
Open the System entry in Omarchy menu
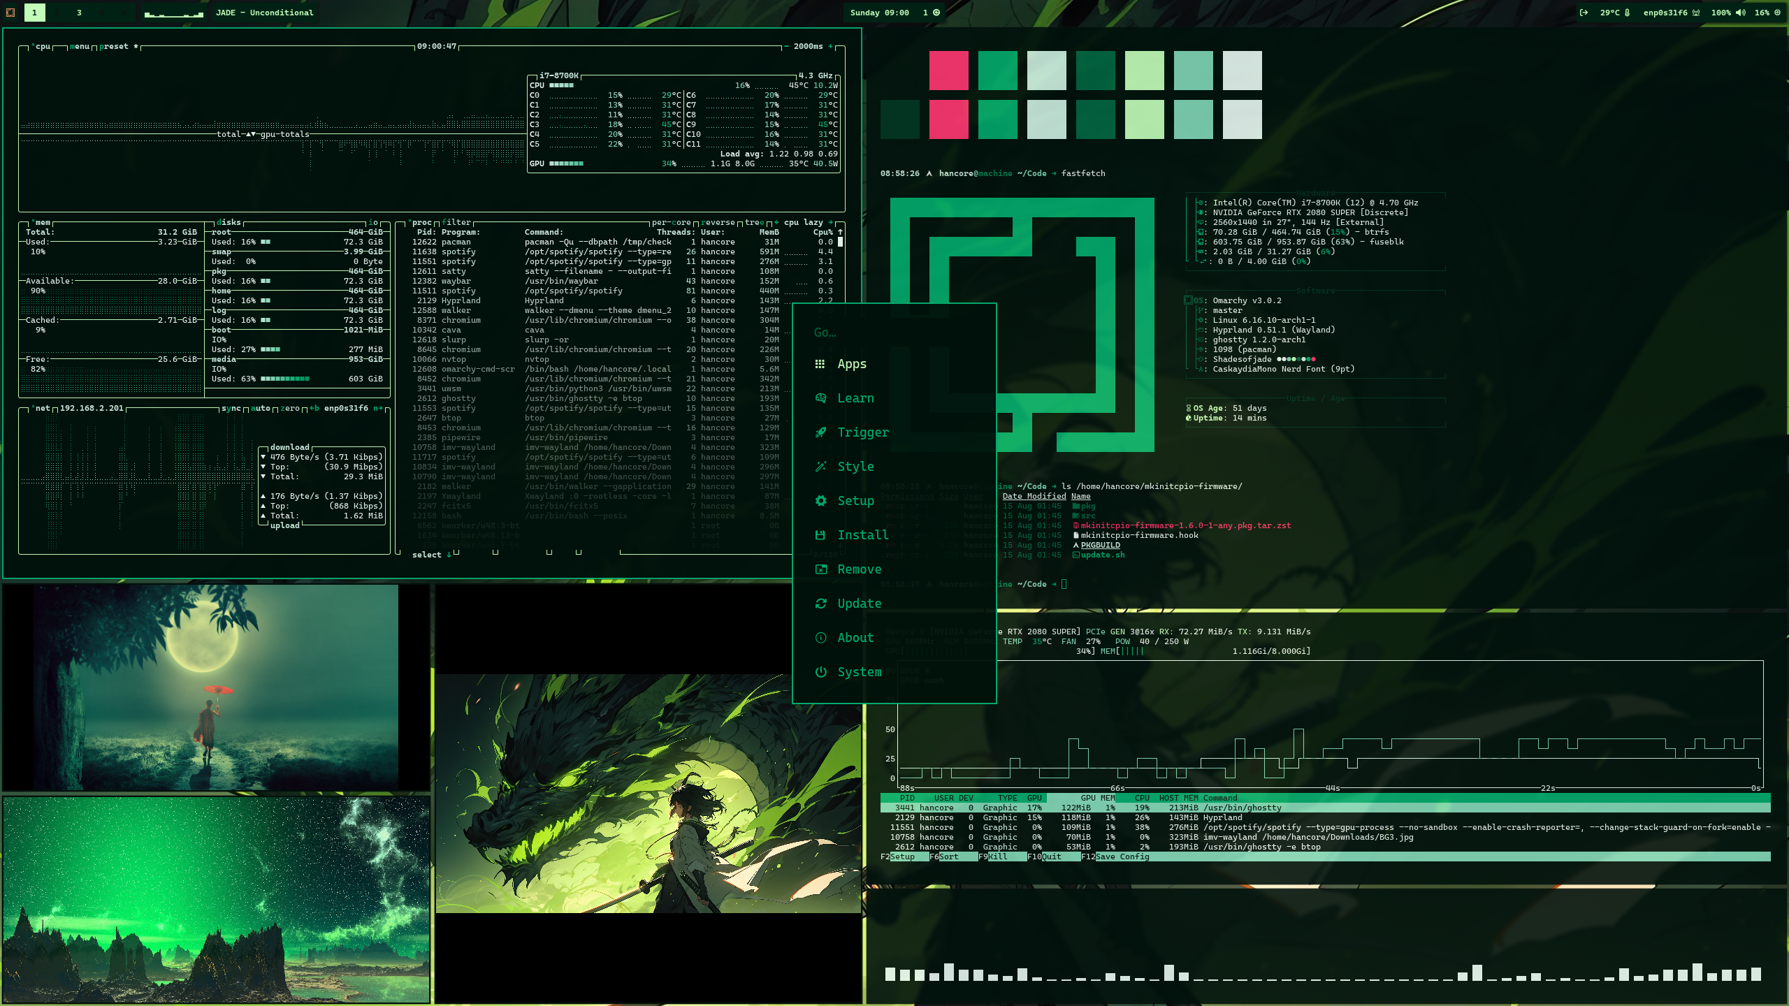[859, 672]
